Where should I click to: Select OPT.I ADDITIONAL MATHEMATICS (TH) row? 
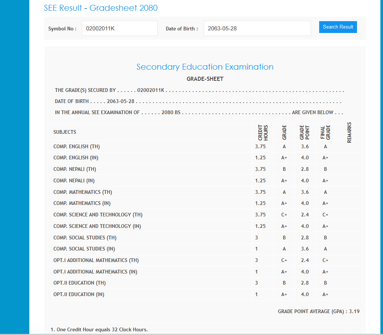coord(96,261)
